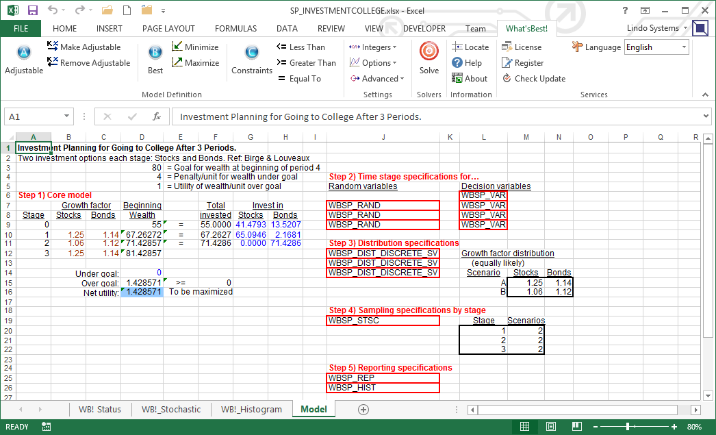The image size is (716, 435).
Task: Click the zoom slider handle
Action: (x=628, y=427)
